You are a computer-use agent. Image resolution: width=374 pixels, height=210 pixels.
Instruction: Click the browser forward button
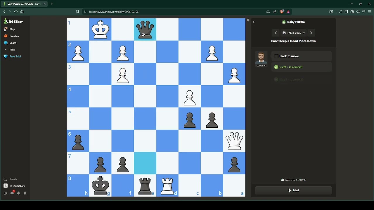point(10,12)
